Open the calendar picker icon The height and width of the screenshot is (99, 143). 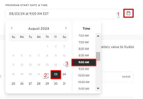coord(128,13)
